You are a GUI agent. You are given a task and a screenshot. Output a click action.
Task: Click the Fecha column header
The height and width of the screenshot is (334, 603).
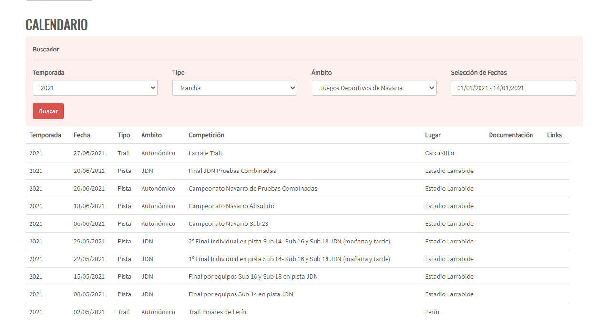pyautogui.click(x=82, y=135)
